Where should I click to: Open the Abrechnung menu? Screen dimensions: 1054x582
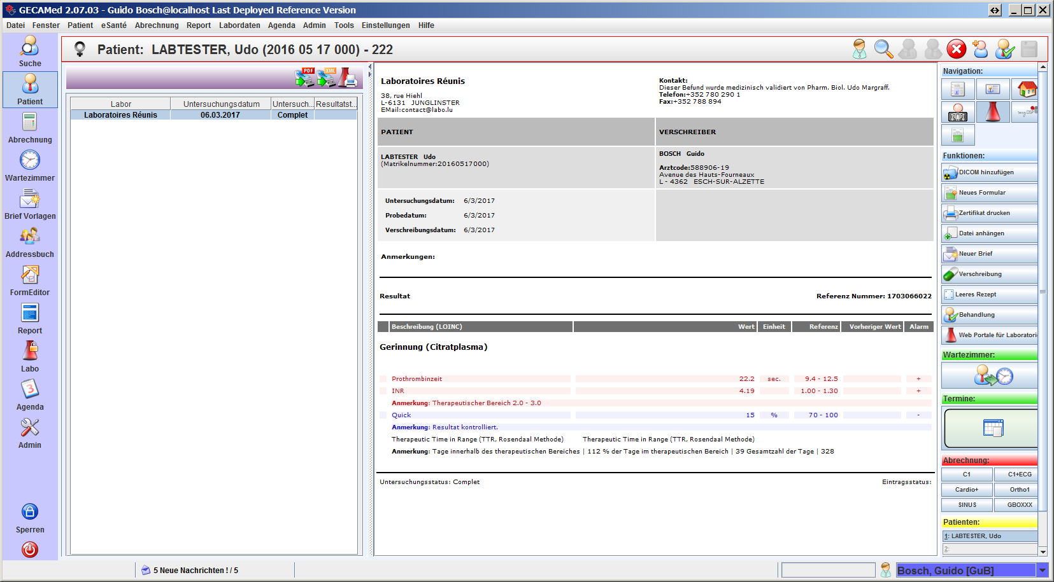pos(157,25)
